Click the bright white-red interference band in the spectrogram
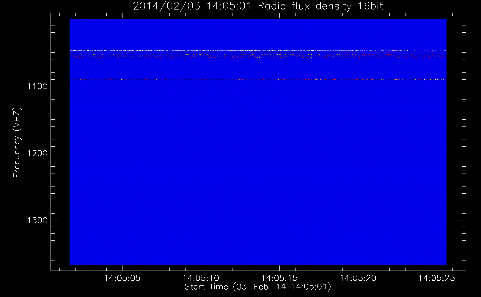The height and width of the screenshot is (297, 481). point(258,51)
